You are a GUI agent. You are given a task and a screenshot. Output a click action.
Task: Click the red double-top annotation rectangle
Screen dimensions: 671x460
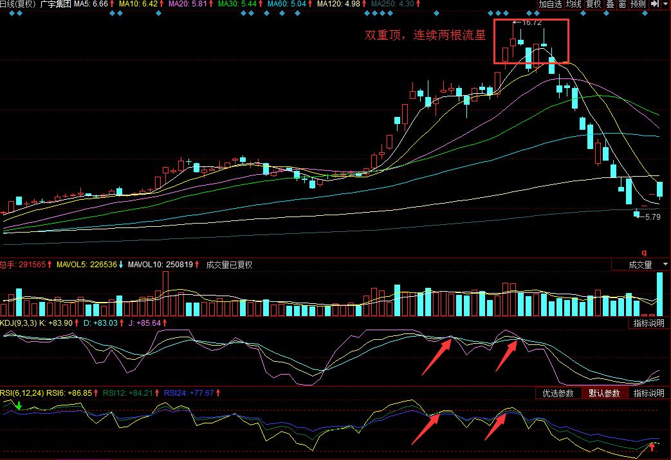click(531, 41)
